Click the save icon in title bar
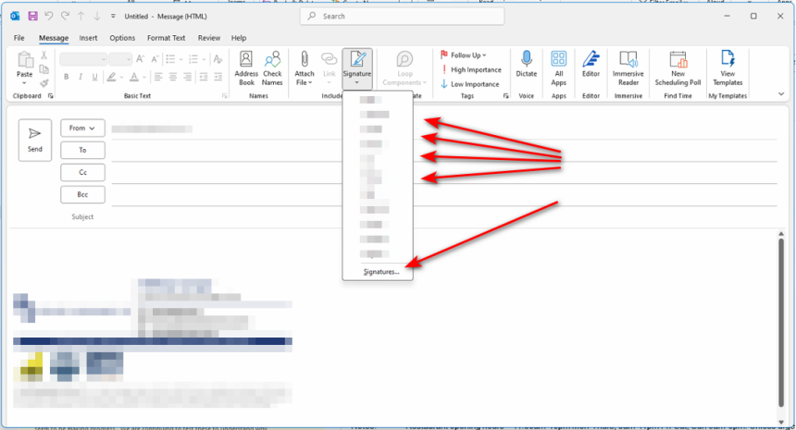Screen dimensions: 796x430 coord(33,17)
